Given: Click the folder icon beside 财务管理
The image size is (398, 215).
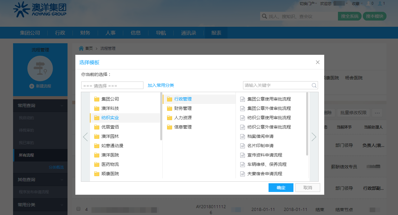Looking at the screenshot, I should [x=170, y=109].
